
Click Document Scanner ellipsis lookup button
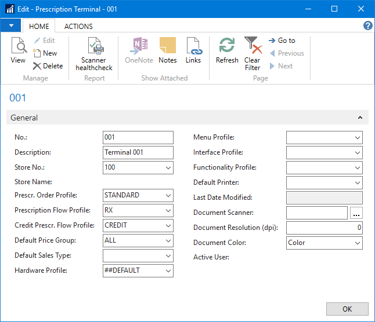(x=357, y=213)
